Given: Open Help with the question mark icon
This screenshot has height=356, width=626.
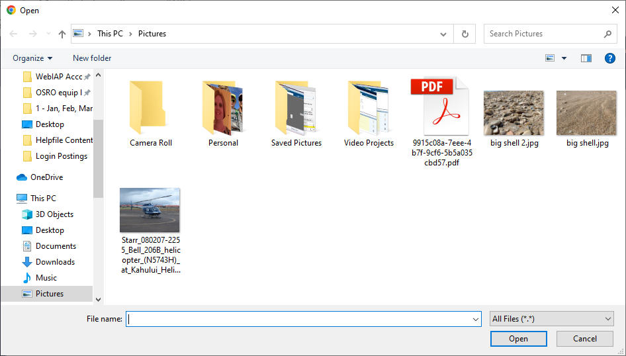Looking at the screenshot, I should [609, 58].
